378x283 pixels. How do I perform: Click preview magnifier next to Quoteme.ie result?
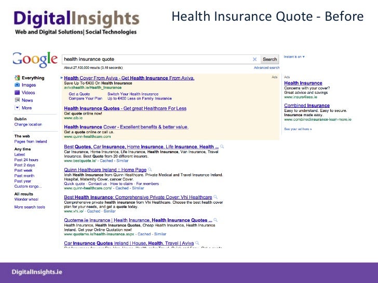click(215, 220)
